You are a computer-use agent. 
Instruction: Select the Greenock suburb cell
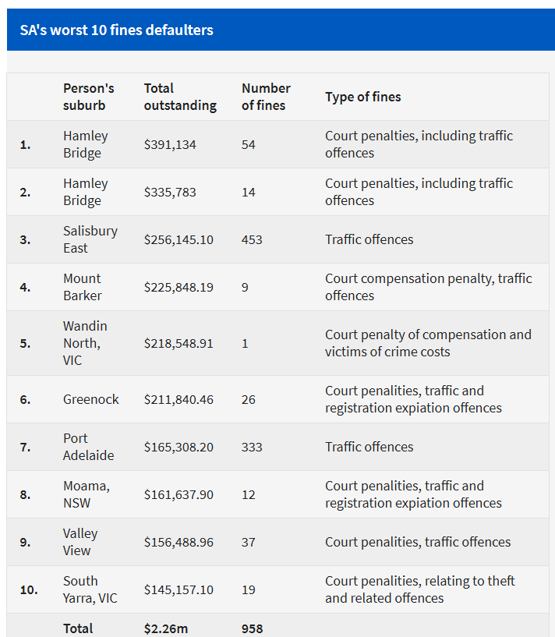(91, 399)
